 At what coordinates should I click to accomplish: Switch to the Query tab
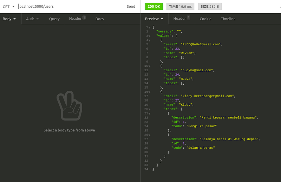(x=54, y=19)
